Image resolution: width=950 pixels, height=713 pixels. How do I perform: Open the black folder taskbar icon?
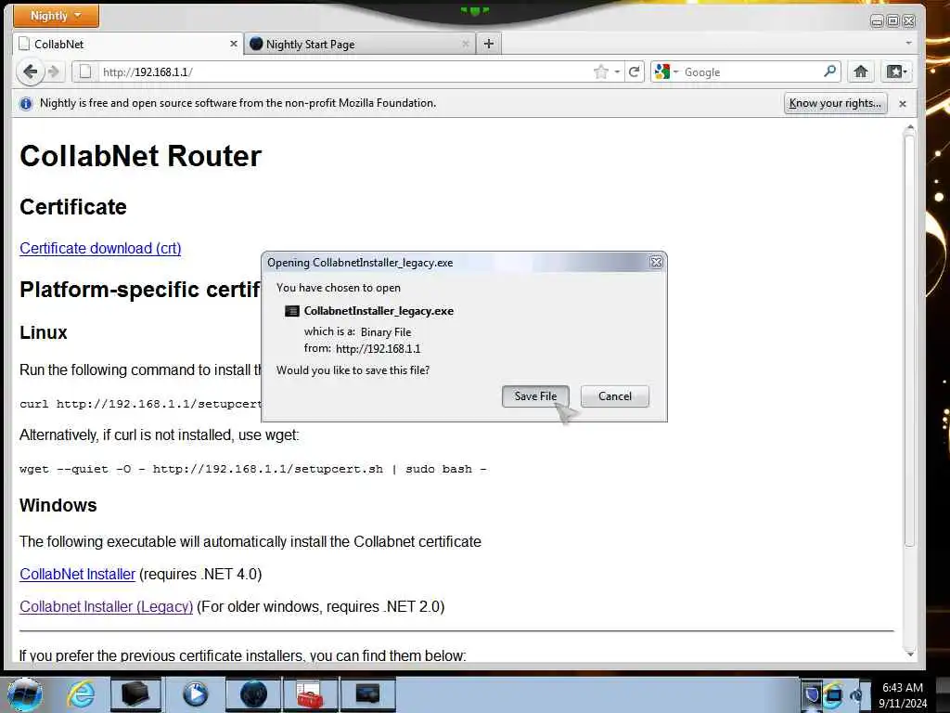click(x=135, y=694)
